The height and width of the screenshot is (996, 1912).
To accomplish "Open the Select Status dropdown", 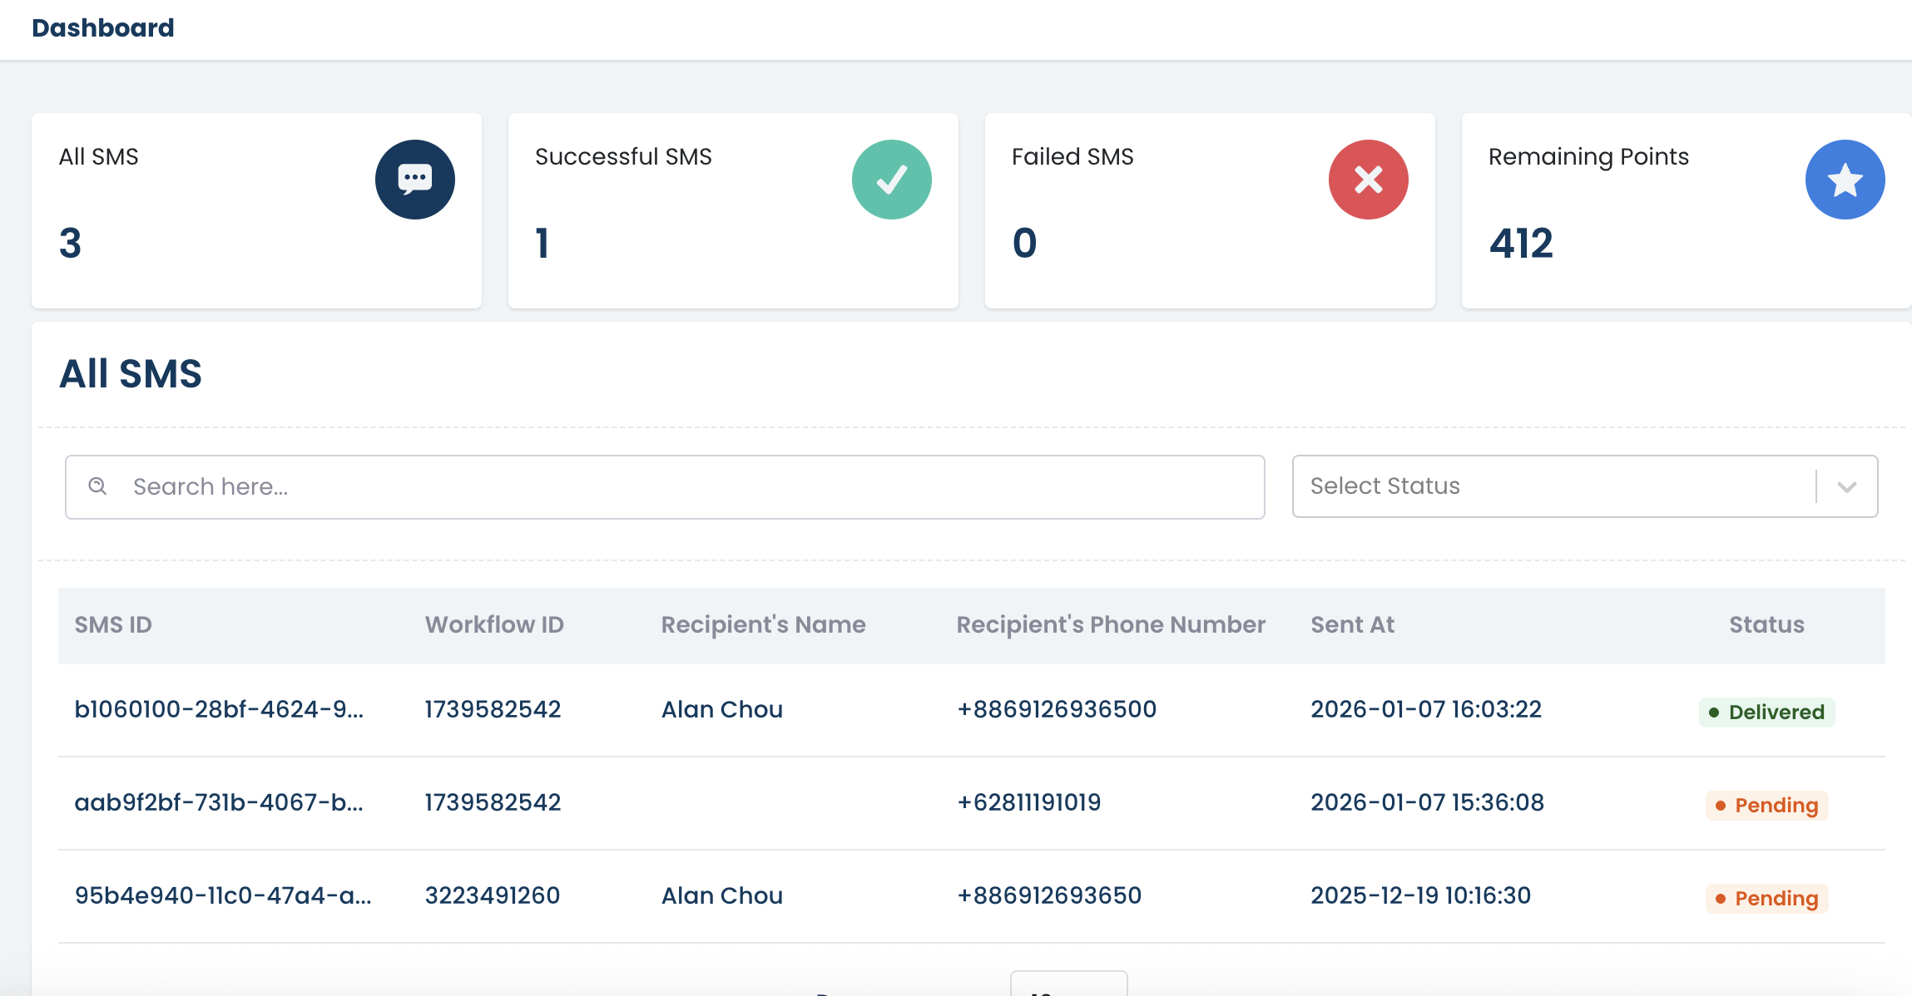I will click(x=1584, y=486).
